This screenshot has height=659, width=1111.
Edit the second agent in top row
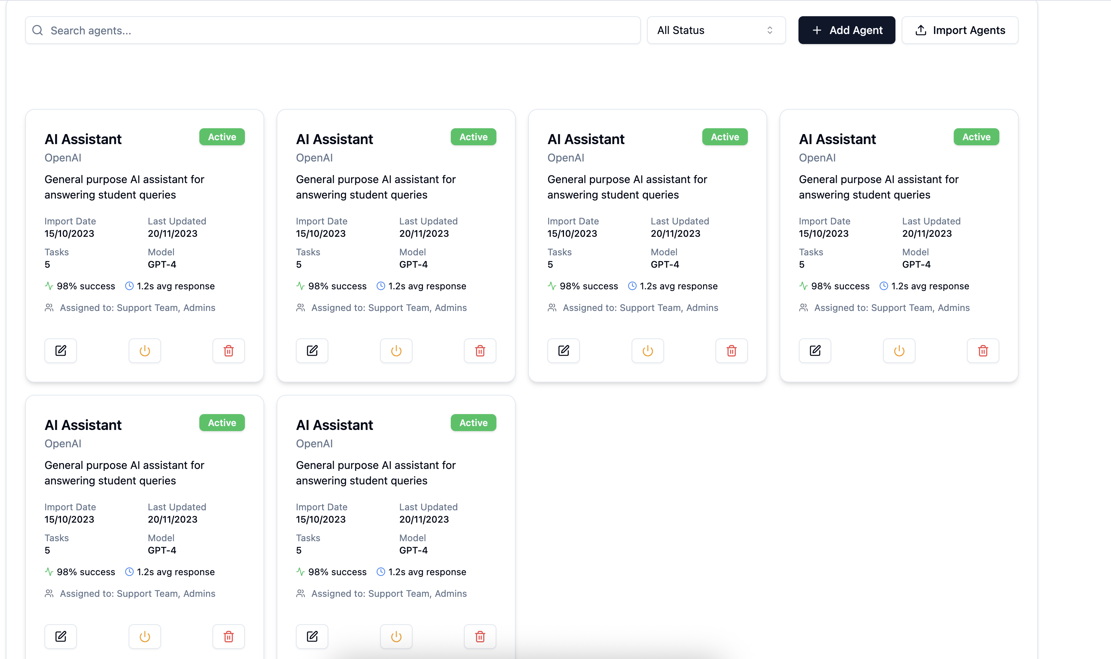(312, 350)
